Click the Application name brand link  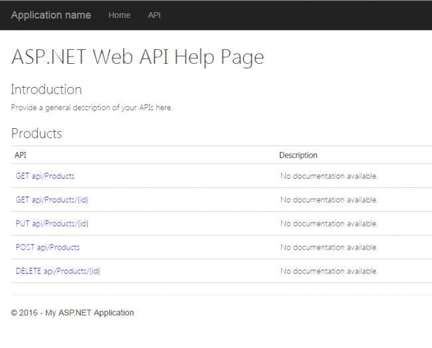click(x=51, y=15)
